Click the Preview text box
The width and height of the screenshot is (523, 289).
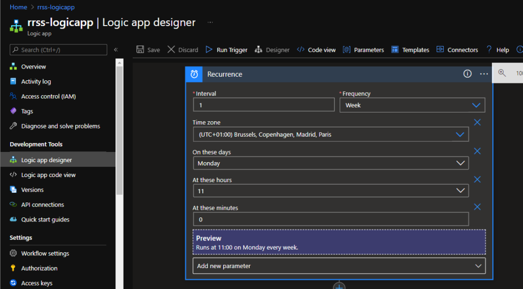[x=339, y=242]
